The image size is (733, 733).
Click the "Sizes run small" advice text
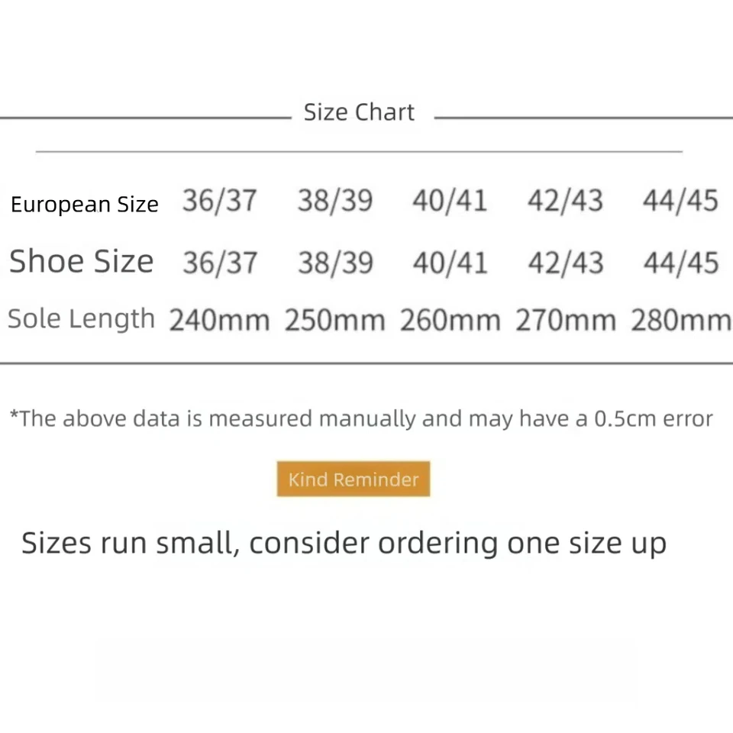(344, 543)
